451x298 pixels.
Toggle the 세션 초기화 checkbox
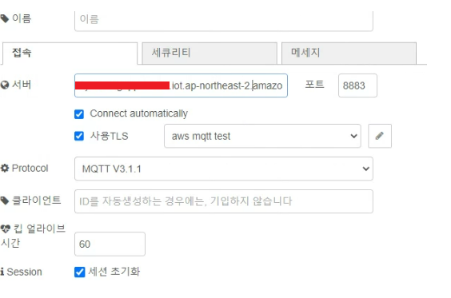[x=80, y=272]
